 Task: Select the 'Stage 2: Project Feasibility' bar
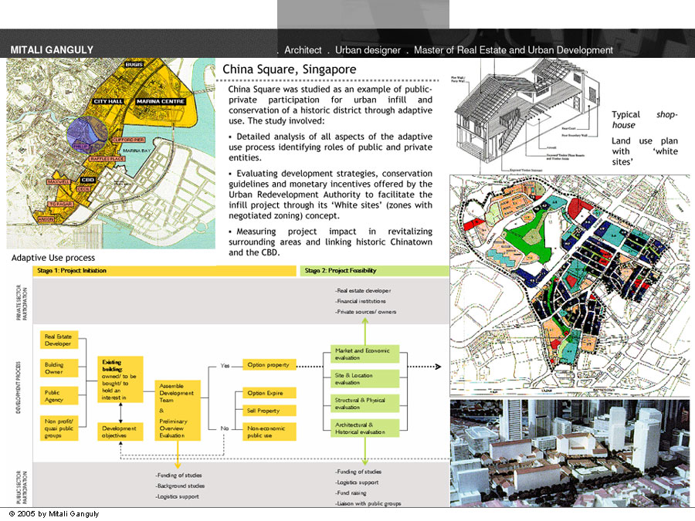(375, 271)
